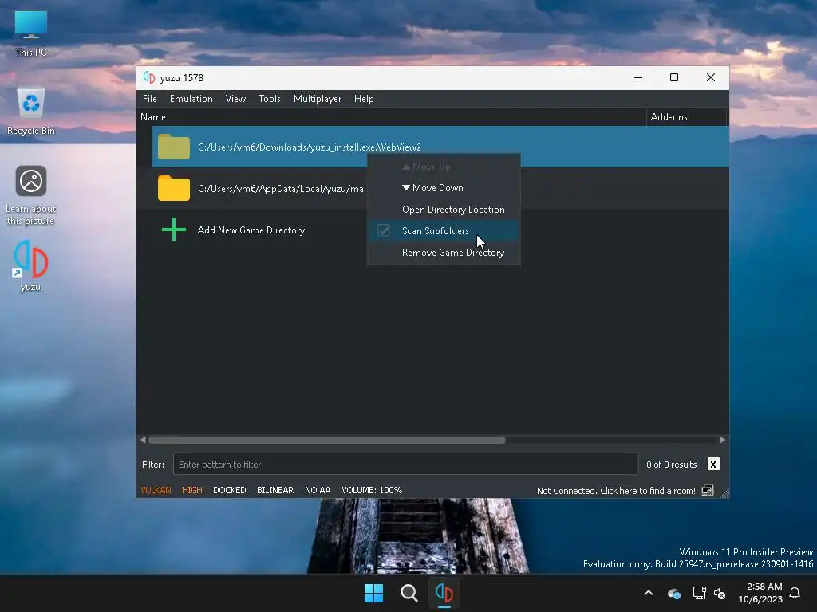Click the yuzu taskbar icon
The height and width of the screenshot is (612, 817).
(444, 593)
